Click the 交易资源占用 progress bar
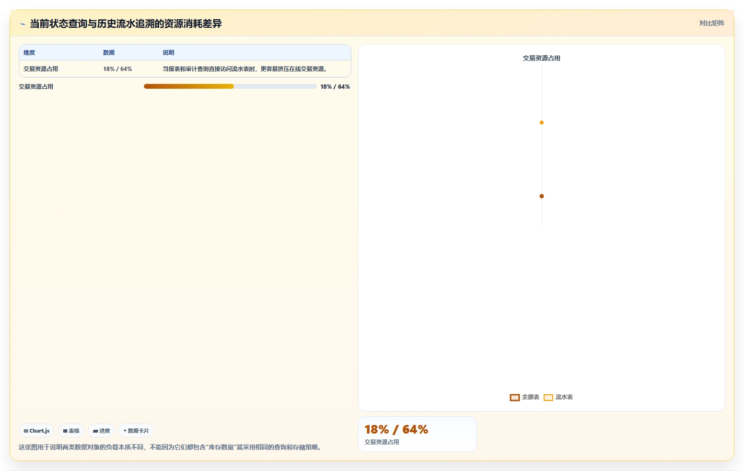Viewport: 744px width, 471px height. point(230,86)
